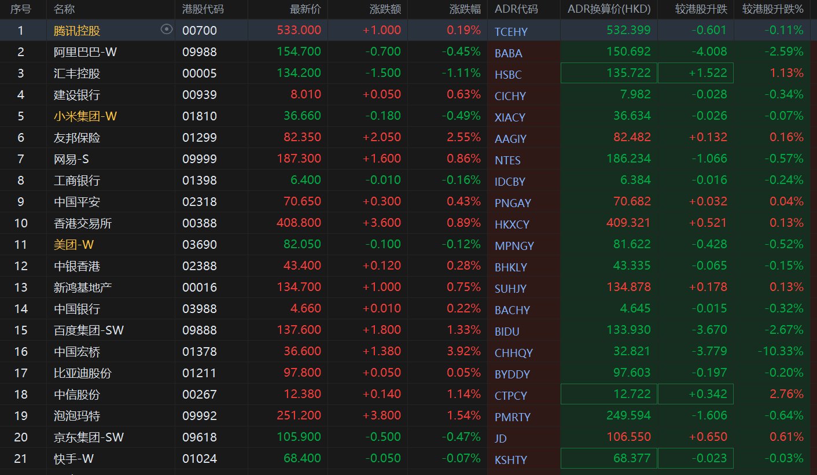Click the BIDU ADR code
The height and width of the screenshot is (475, 817).
pyautogui.click(x=507, y=332)
